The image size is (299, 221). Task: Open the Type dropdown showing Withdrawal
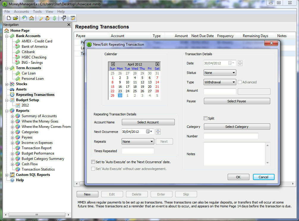[220, 82]
